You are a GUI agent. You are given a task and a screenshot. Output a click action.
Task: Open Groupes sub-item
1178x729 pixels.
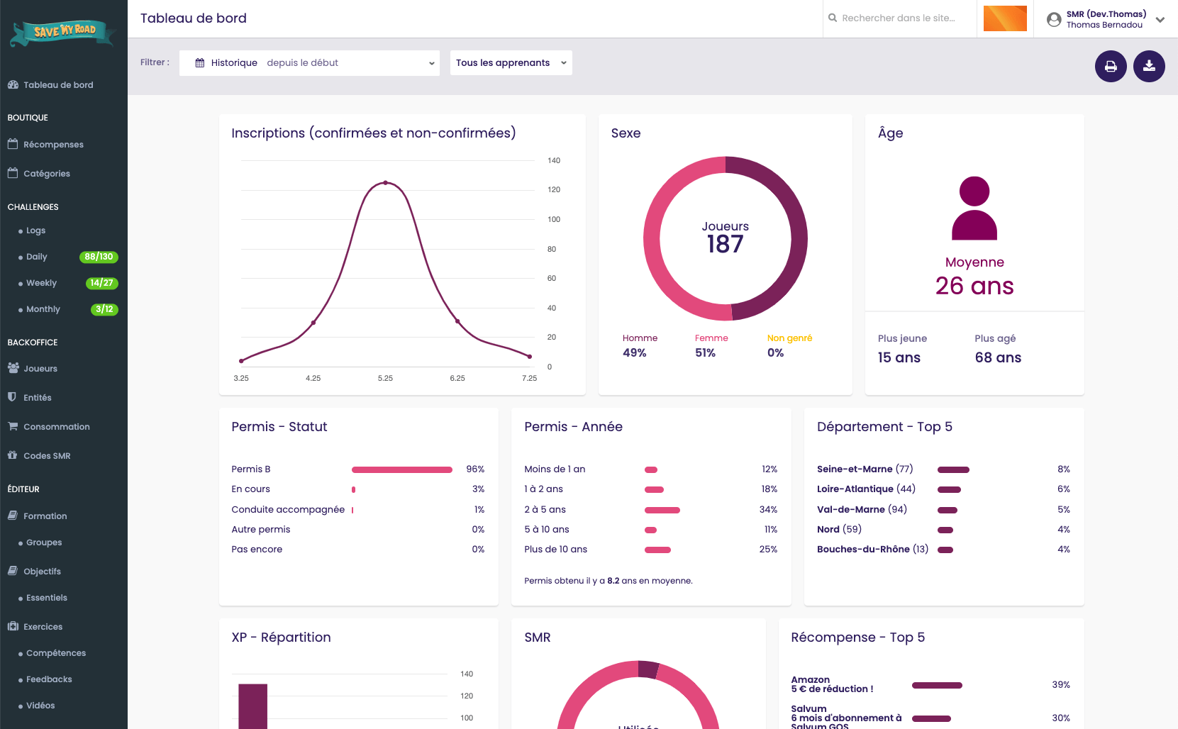(x=44, y=542)
